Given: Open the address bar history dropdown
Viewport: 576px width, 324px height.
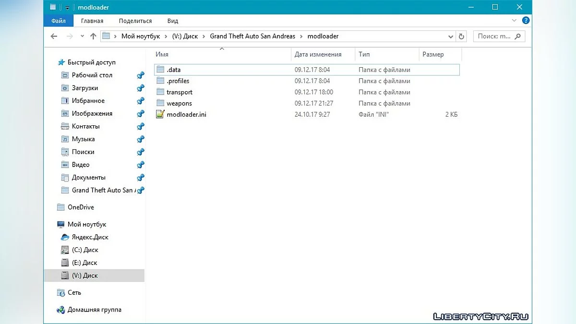Looking at the screenshot, I should click(x=451, y=36).
